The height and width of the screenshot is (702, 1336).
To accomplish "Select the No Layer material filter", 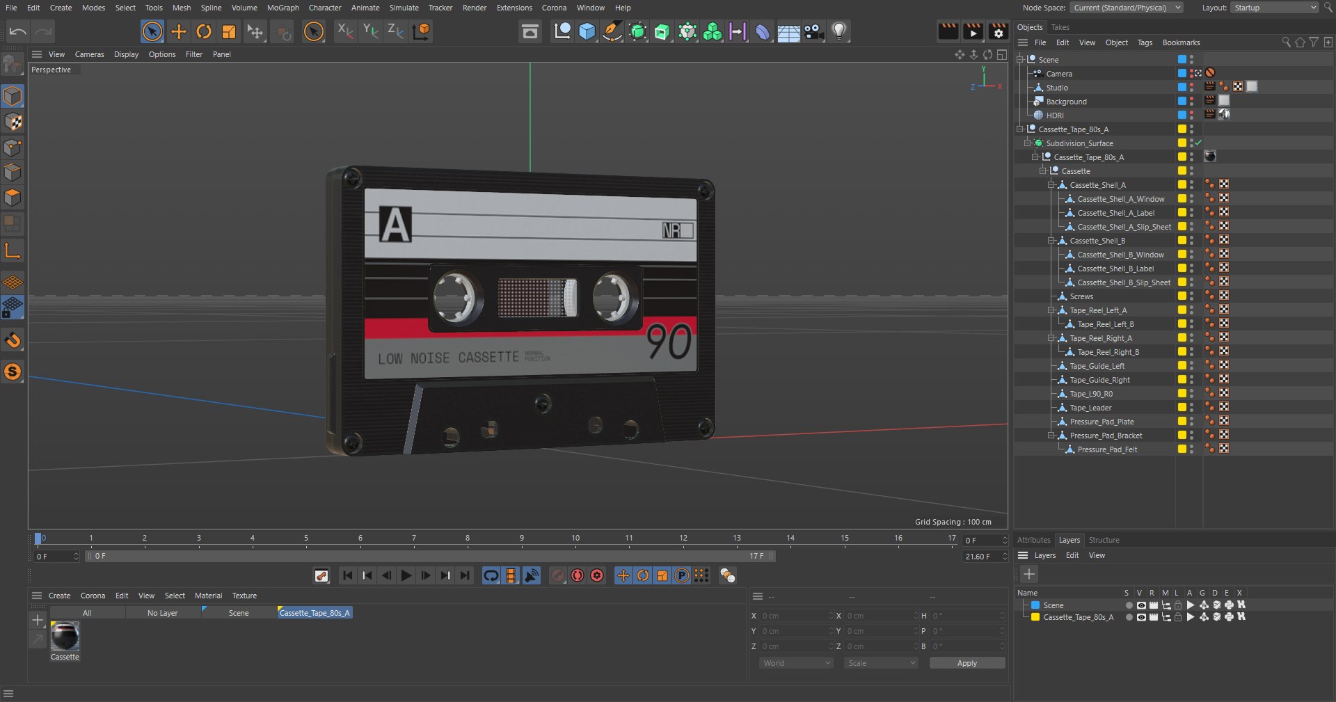I will click(x=162, y=613).
